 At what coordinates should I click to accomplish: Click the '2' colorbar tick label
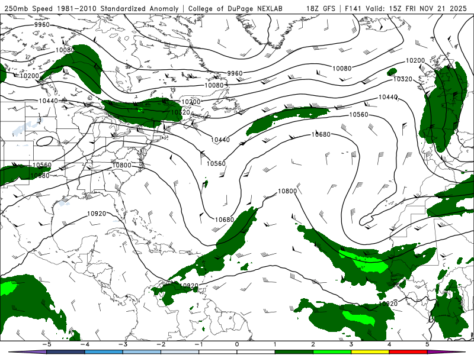pyautogui.click(x=313, y=344)
